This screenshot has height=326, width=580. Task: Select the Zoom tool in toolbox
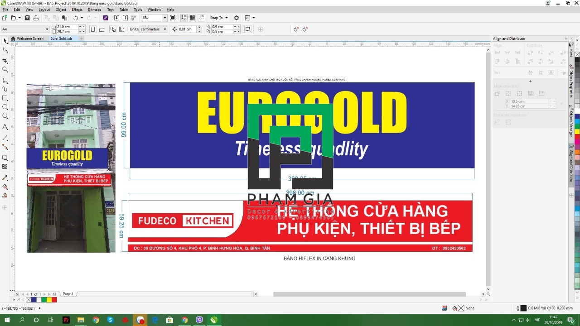(5, 69)
